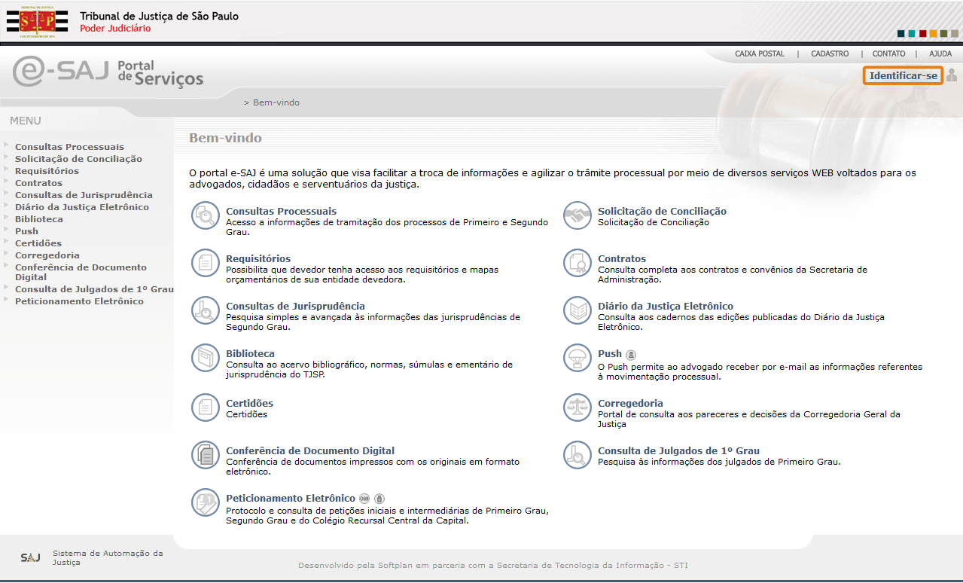Open Cadastro in the top bar

click(x=830, y=54)
